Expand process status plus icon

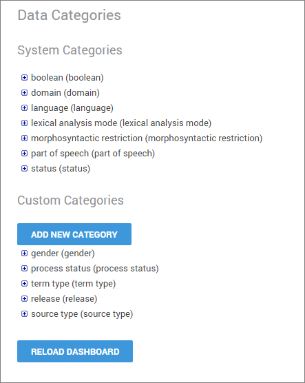click(x=24, y=268)
